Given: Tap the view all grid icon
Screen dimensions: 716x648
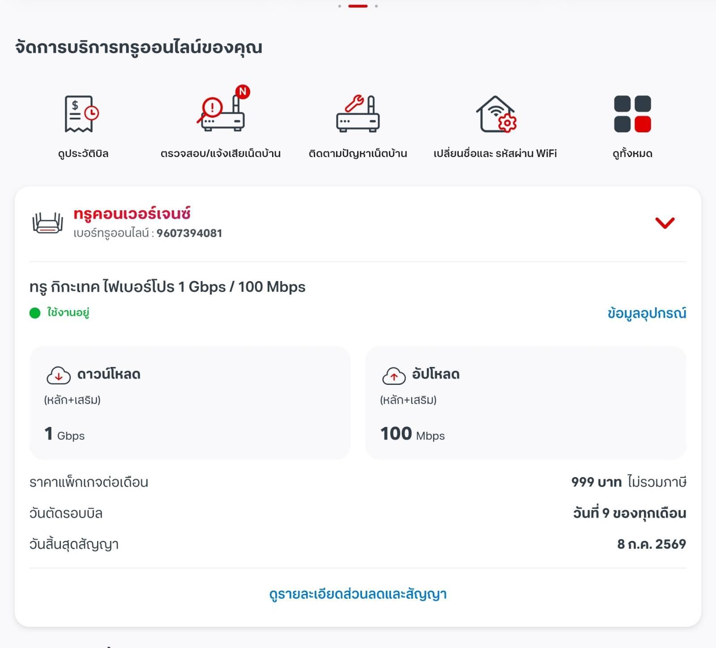Looking at the screenshot, I should click(632, 114).
